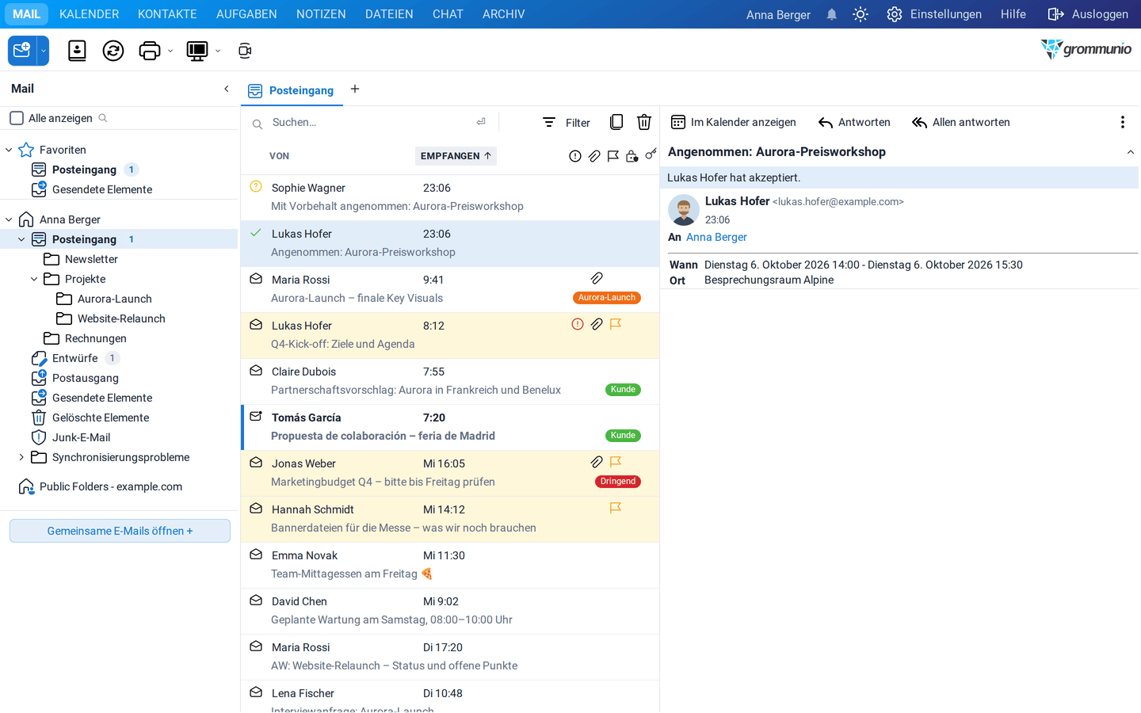
Task: Collapse the Favoriten section
Action: [9, 150]
